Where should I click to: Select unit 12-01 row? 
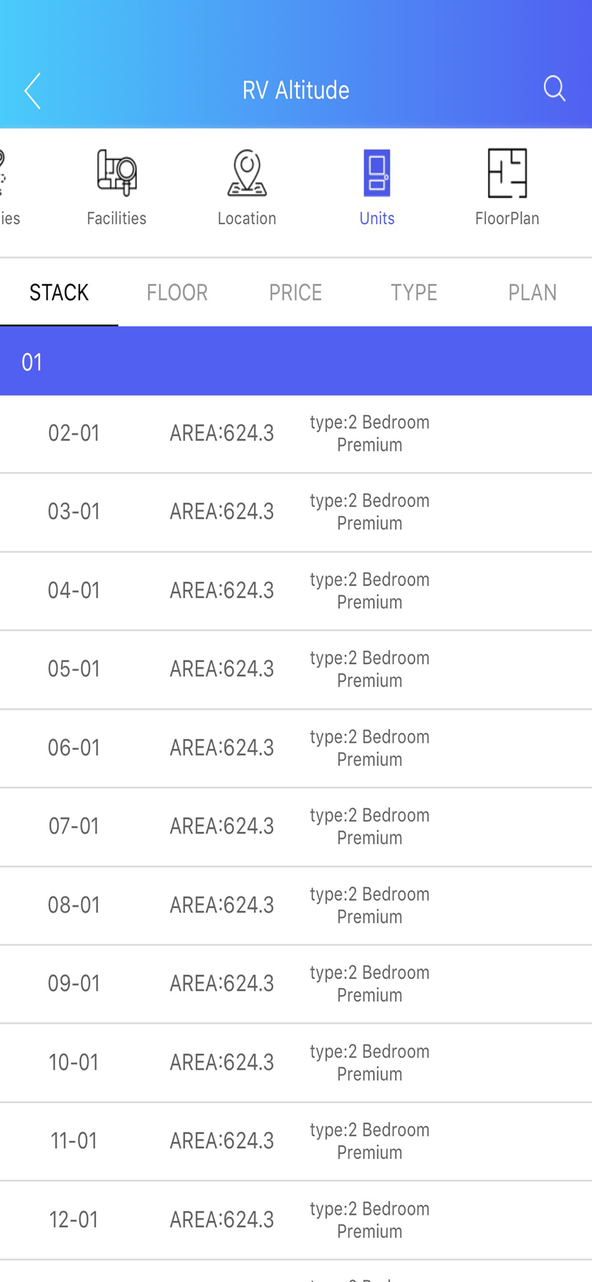tap(296, 1219)
